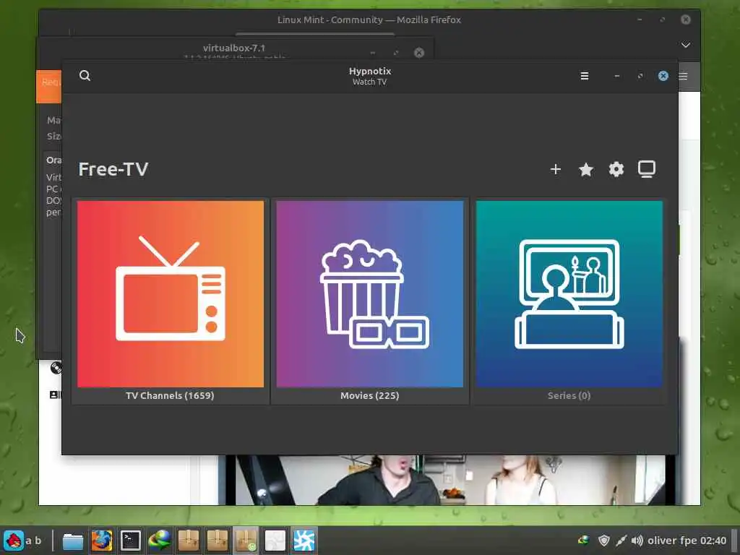740x555 pixels.
Task: Maximize the virtualbox-7.1 window
Action: 396,52
